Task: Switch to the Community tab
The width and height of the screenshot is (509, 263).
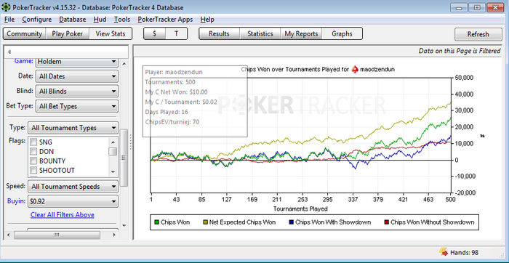Action: tap(24, 33)
